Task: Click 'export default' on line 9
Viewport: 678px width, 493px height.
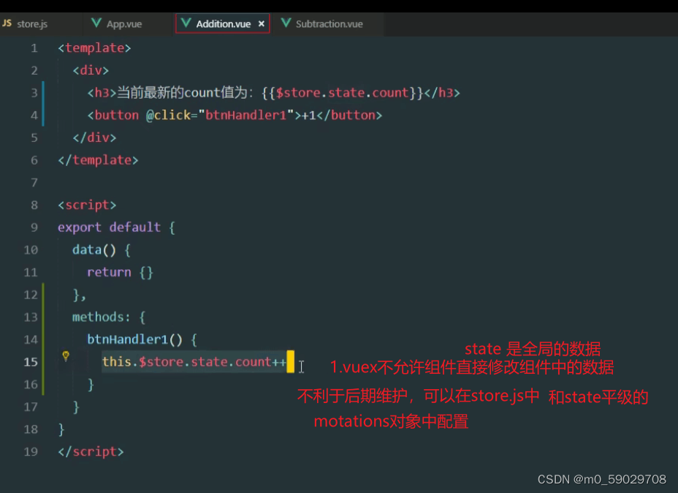Action: (x=110, y=227)
